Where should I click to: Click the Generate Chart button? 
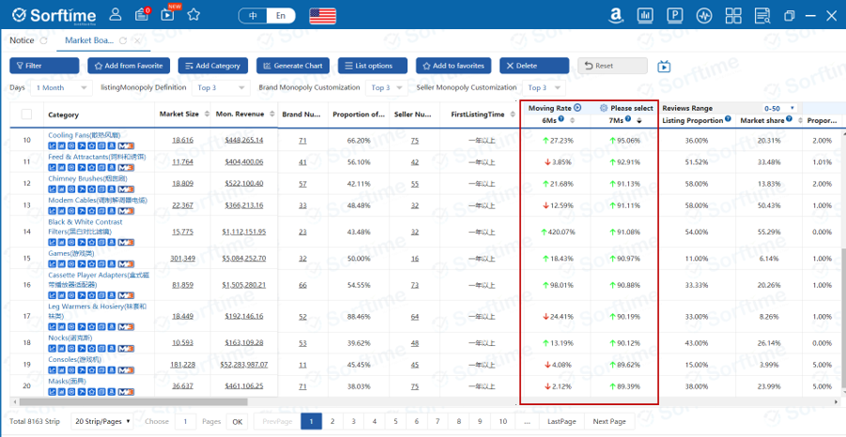point(293,66)
